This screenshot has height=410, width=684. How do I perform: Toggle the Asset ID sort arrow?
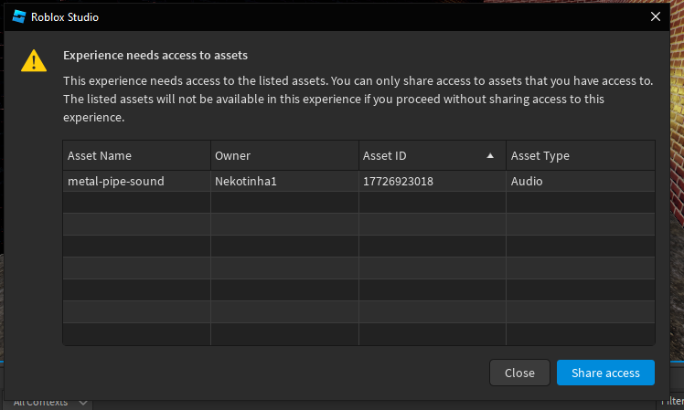pos(490,155)
